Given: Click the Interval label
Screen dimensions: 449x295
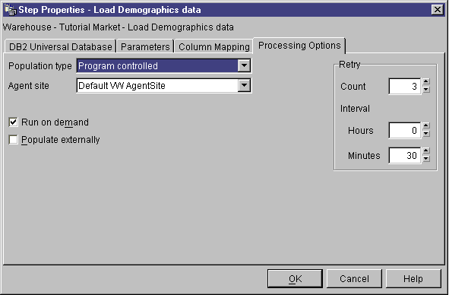Looking at the screenshot, I should [355, 109].
